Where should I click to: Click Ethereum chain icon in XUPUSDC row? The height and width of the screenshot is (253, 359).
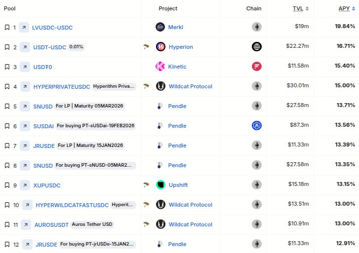point(257,184)
